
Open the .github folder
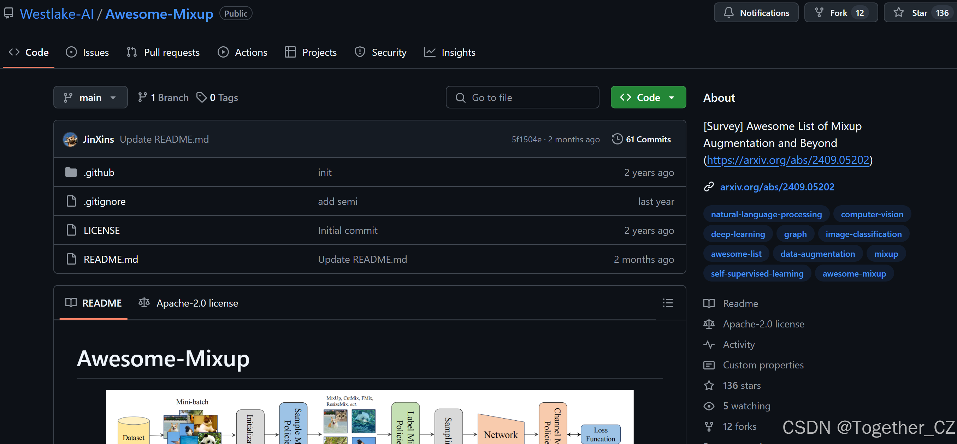99,172
